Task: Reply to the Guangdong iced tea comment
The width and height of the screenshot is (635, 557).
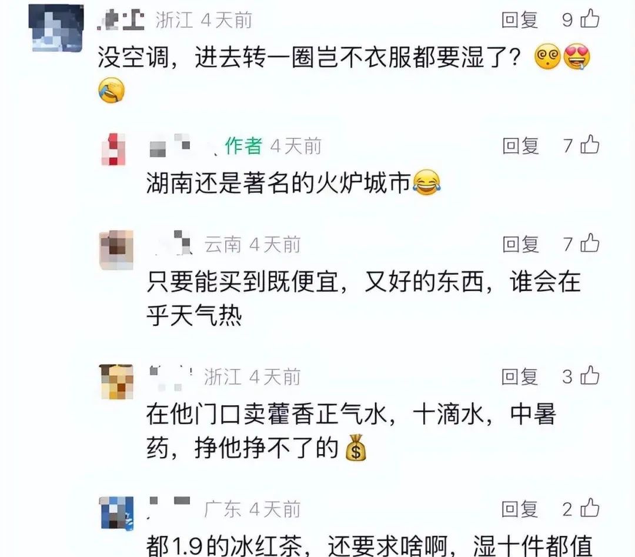Action: pos(520,509)
